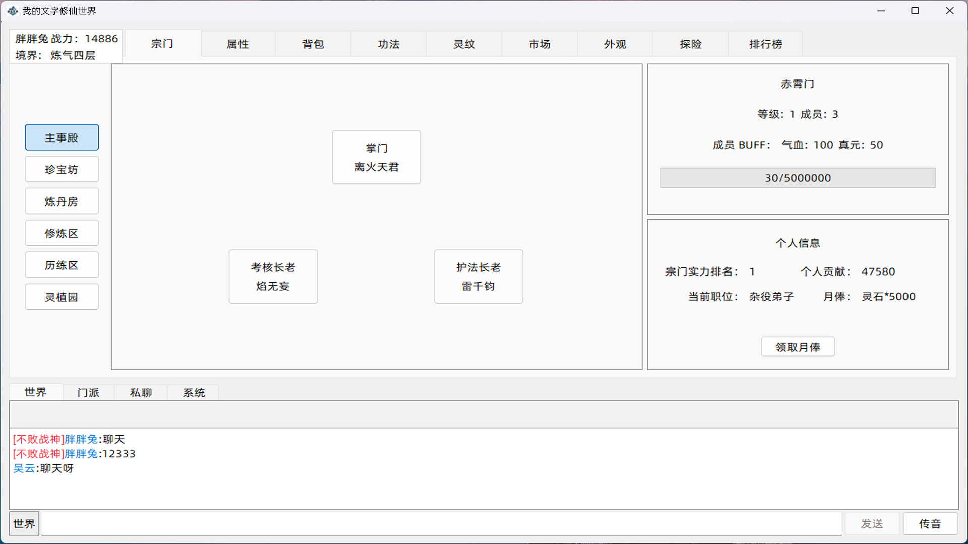Select 主事殿 in the sect sidebar
The height and width of the screenshot is (544, 968).
tap(62, 137)
